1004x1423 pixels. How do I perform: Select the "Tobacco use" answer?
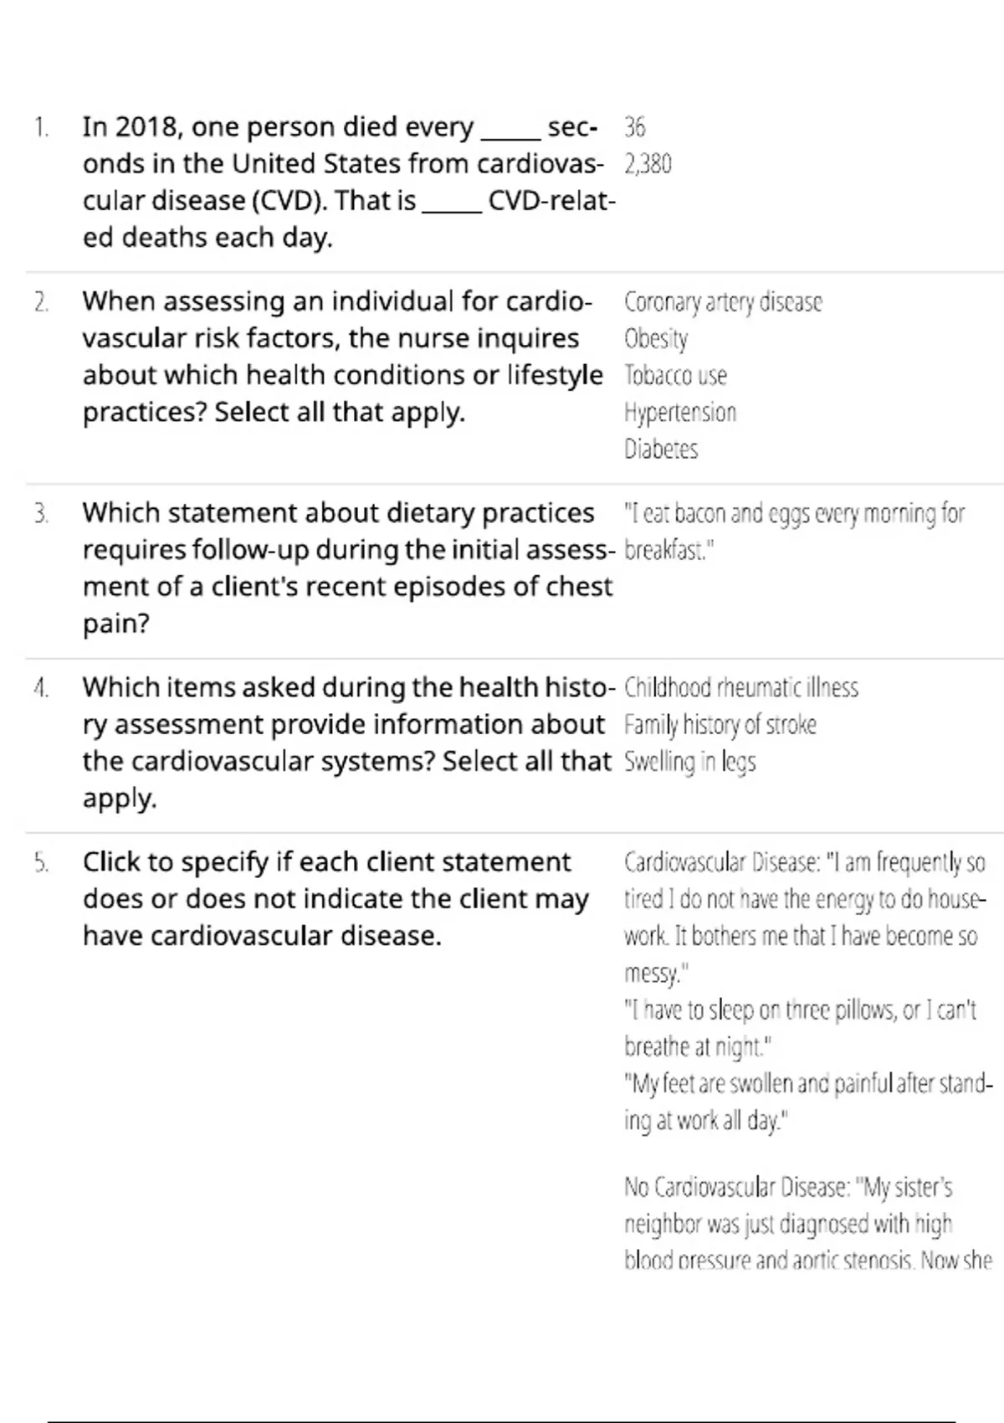675,376
